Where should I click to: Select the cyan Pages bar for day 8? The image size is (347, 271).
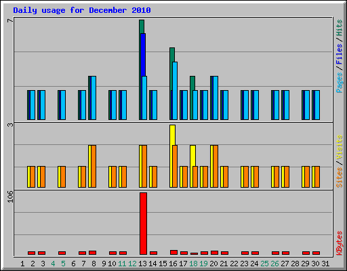click(x=94, y=98)
